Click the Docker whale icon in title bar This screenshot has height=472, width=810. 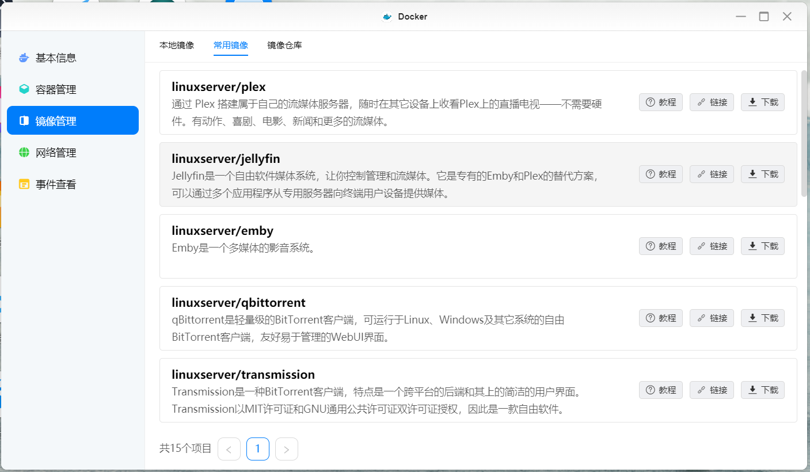pos(387,17)
